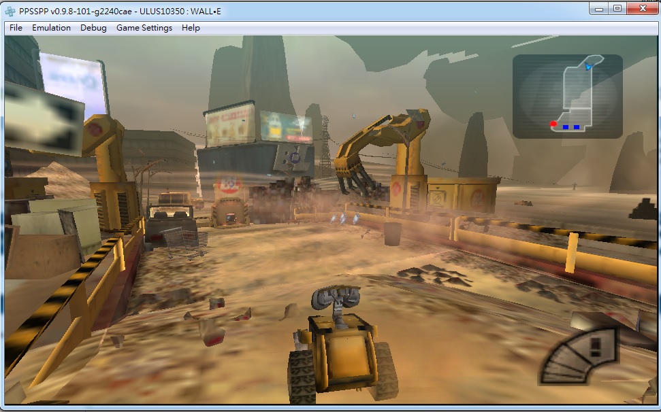Open the Emulation menu

[x=52, y=28]
